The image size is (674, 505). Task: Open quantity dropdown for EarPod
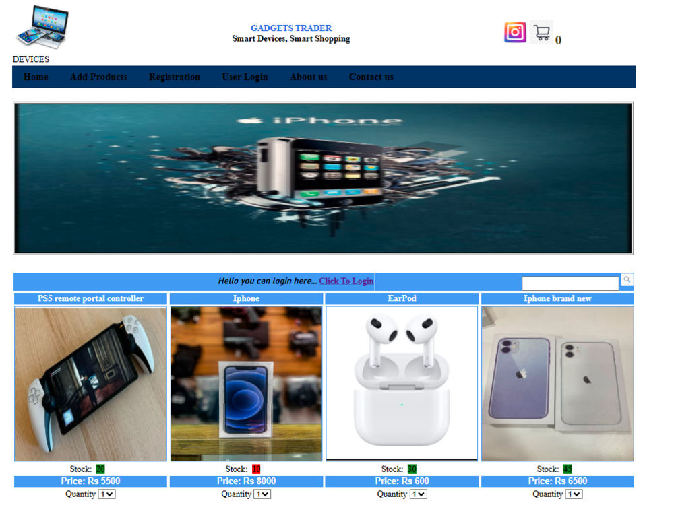click(418, 494)
